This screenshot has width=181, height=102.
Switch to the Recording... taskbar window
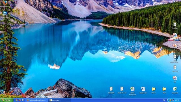(59, 100)
